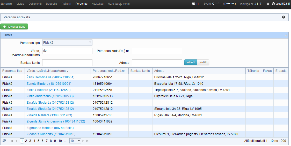Open the Atskaites menu item
Viewport: 291px width, 146px height.
coord(98,4)
